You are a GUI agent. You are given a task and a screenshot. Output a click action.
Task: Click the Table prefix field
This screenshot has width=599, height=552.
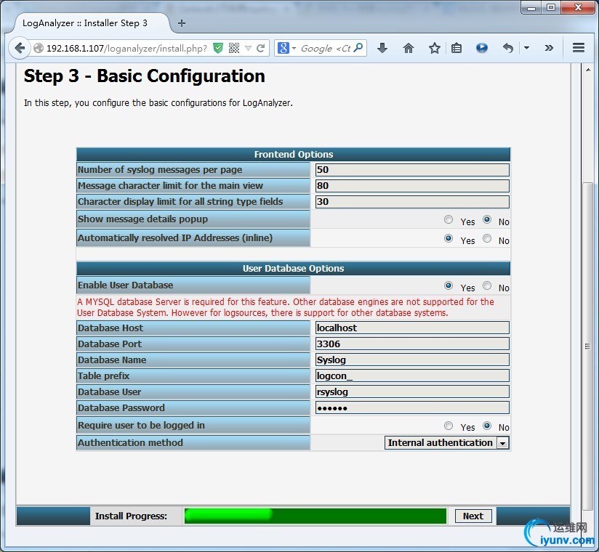(412, 376)
